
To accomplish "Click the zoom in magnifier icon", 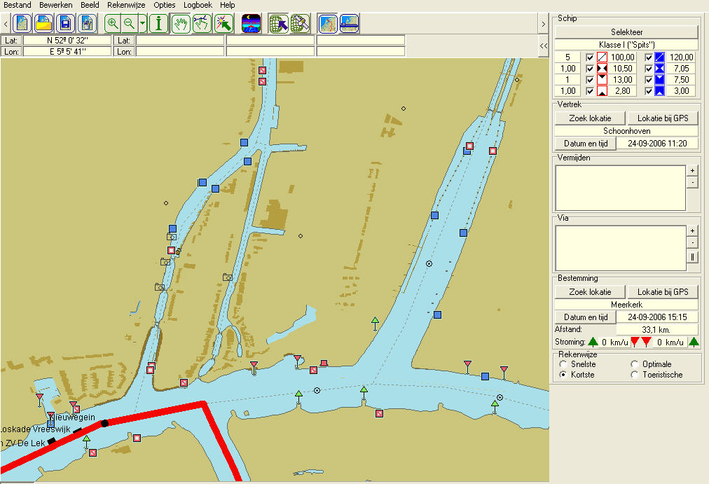I will pos(113,24).
